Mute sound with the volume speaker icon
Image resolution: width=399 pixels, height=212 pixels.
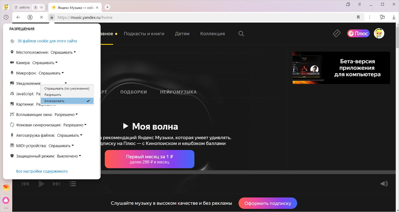coord(384,184)
